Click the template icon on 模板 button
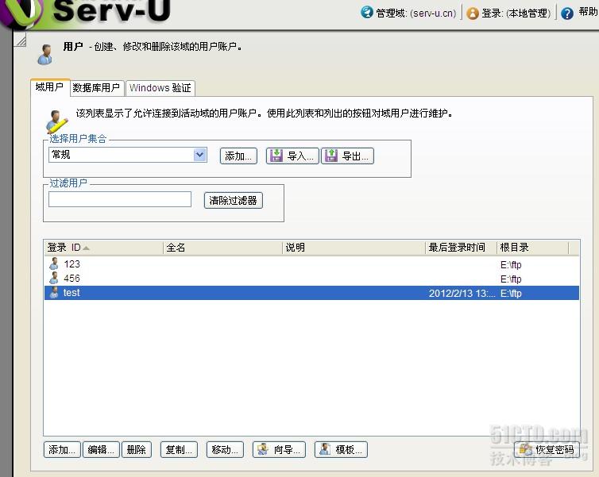 (325, 449)
